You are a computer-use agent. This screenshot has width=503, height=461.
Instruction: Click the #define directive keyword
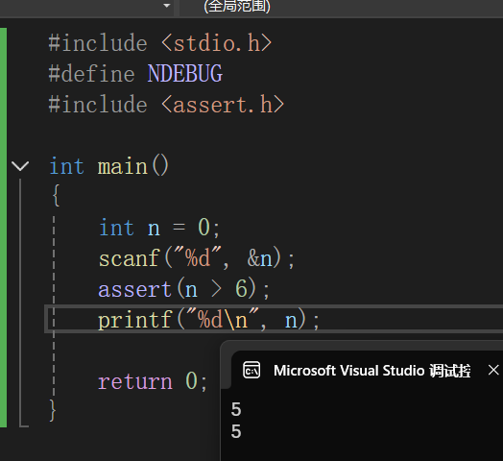91,74
